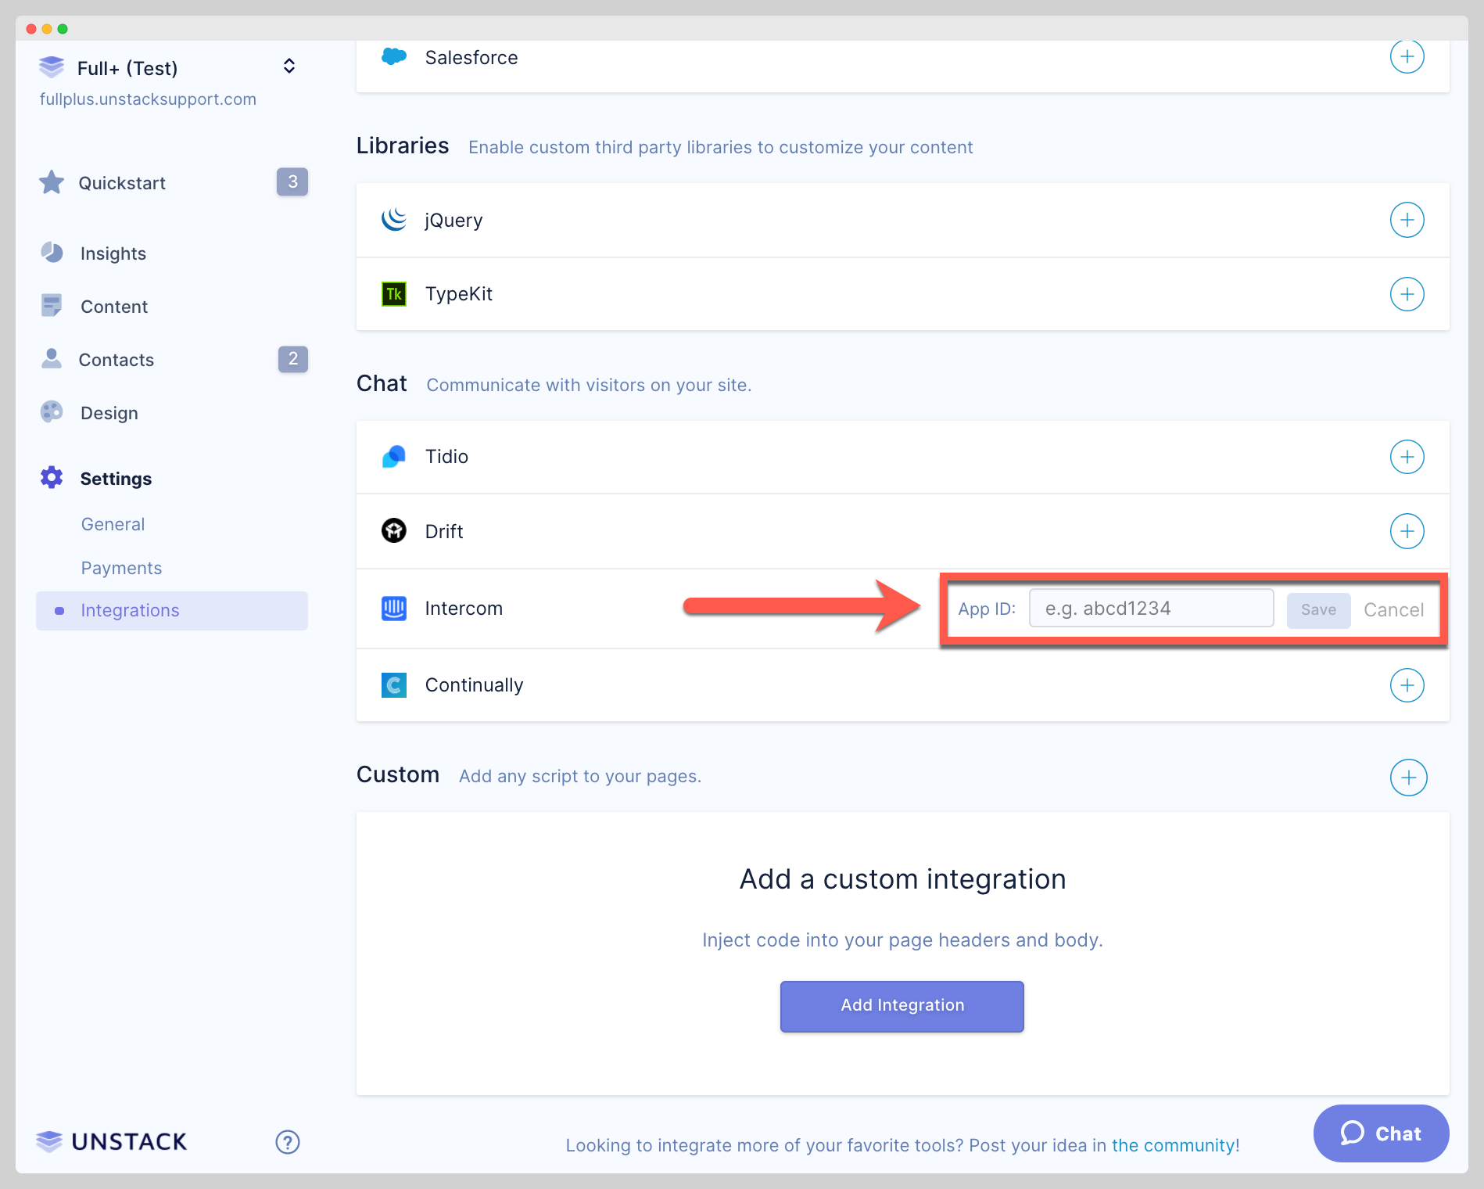Open the community link

point(1173,1144)
